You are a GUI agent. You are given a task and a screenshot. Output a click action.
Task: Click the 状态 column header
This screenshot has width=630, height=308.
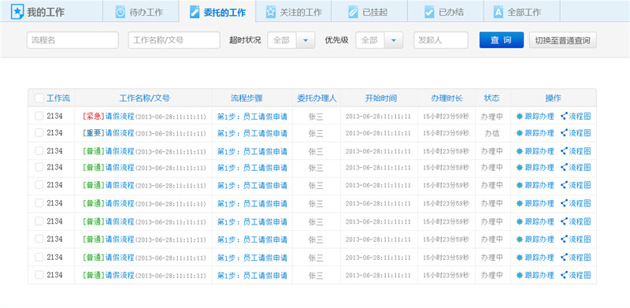pos(491,98)
